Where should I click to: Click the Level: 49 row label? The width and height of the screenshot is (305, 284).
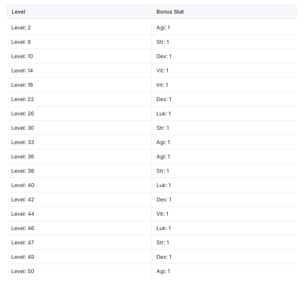23,257
